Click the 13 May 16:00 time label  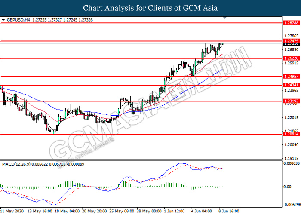point(40,211)
